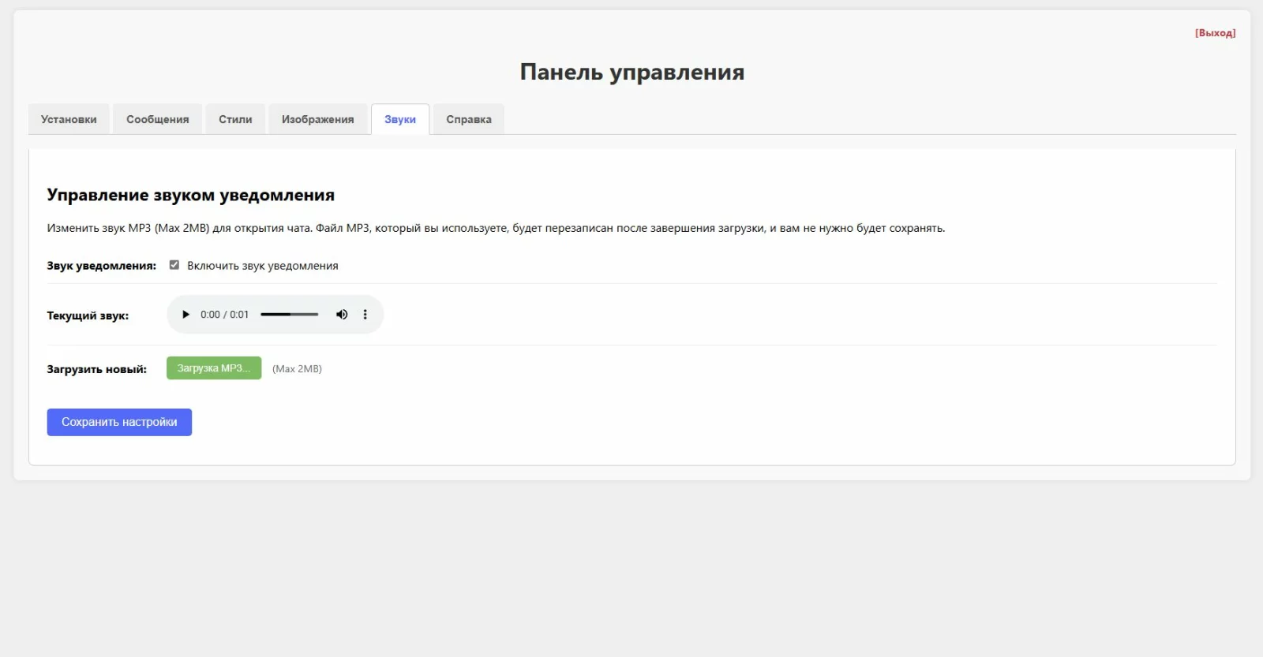1263x657 pixels.
Task: Click the 'Включить звук уведомления' label
Action: point(262,266)
